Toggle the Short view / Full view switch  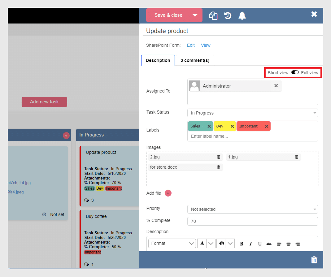(295, 72)
